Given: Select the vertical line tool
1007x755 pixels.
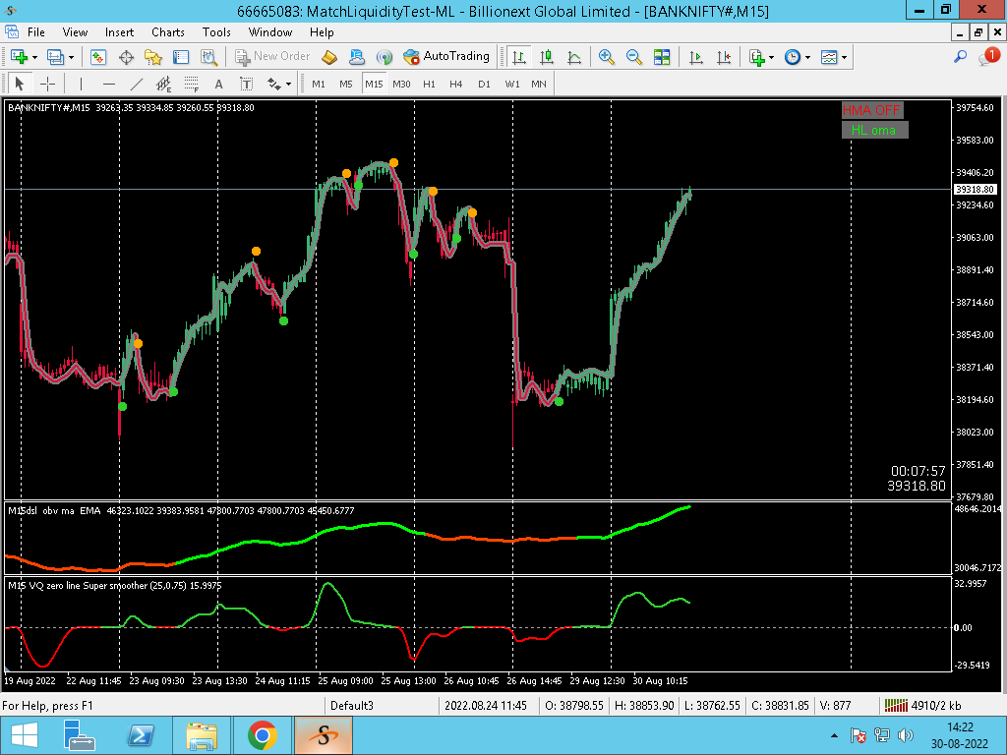Looking at the screenshot, I should 81,85.
